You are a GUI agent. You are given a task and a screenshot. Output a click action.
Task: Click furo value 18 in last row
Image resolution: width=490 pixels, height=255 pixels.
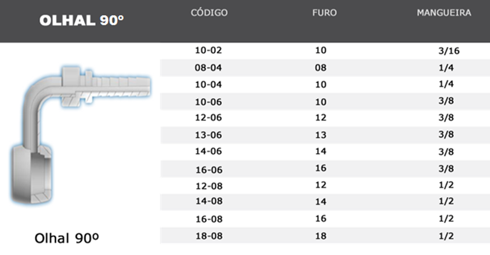(x=321, y=236)
